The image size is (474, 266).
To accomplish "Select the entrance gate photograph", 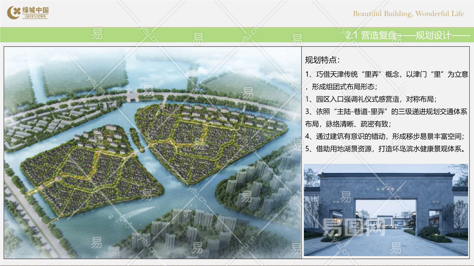I will (386, 210).
